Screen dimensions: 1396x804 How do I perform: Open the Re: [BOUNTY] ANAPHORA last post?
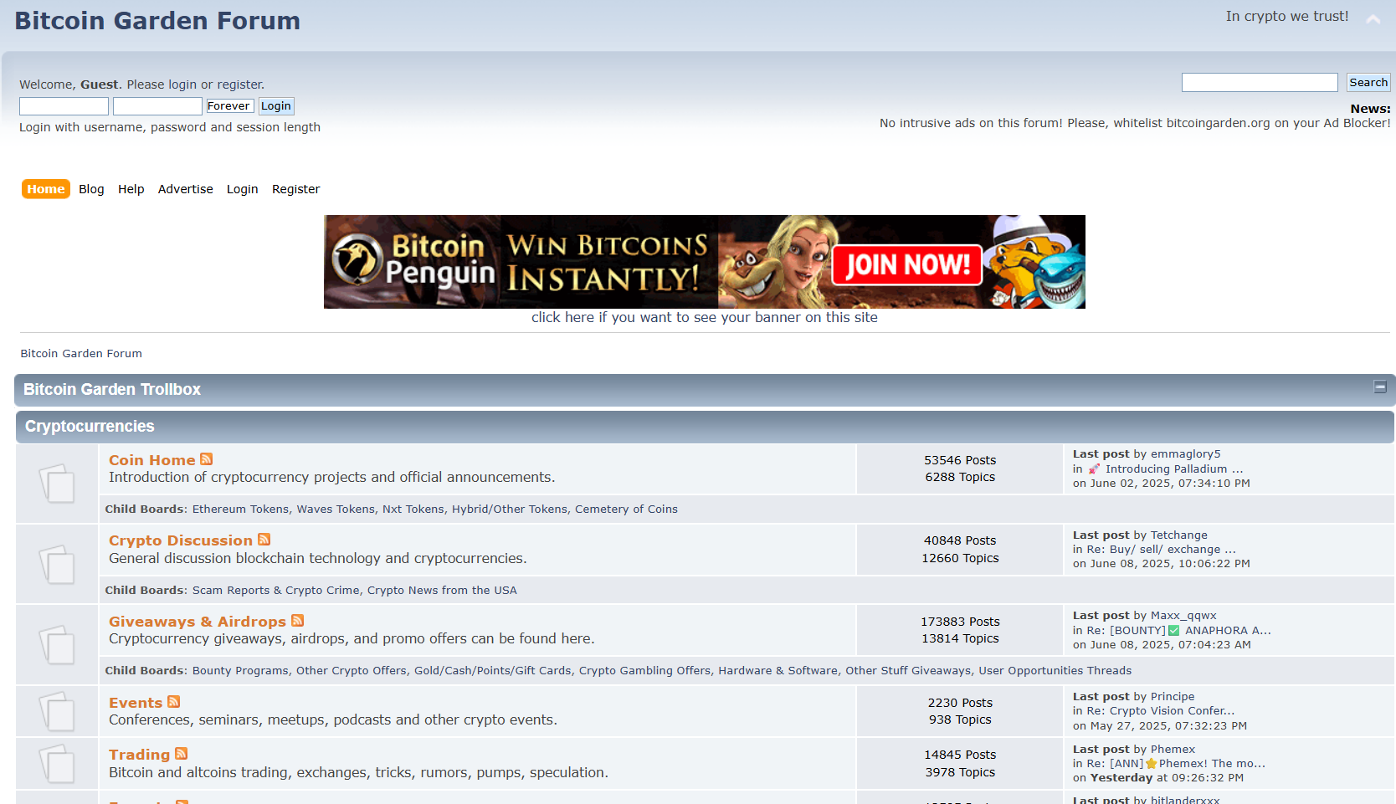(x=1179, y=631)
